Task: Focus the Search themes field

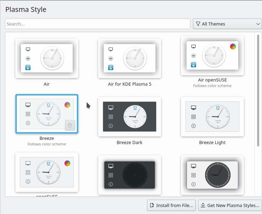Action: click(97, 24)
